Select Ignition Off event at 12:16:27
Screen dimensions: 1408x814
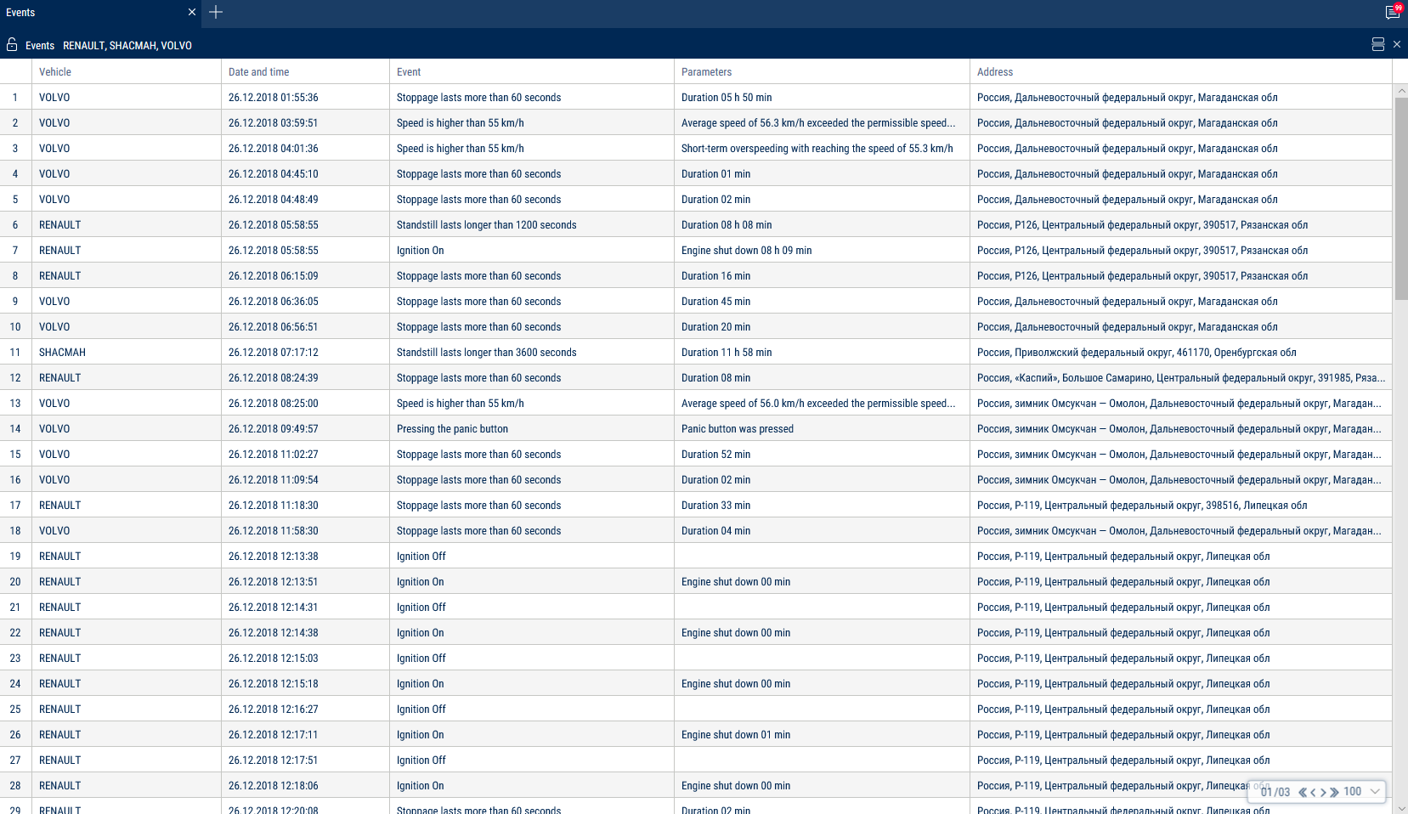[x=531, y=709]
